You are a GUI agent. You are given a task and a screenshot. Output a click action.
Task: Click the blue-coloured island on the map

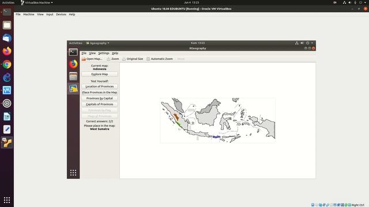tap(216, 137)
